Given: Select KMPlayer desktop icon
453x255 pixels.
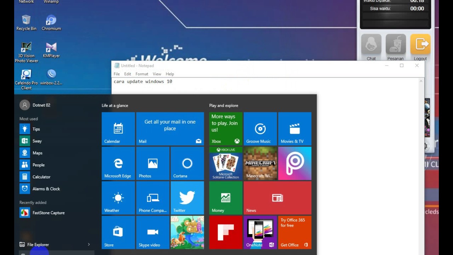Looking at the screenshot, I should 51,50.
